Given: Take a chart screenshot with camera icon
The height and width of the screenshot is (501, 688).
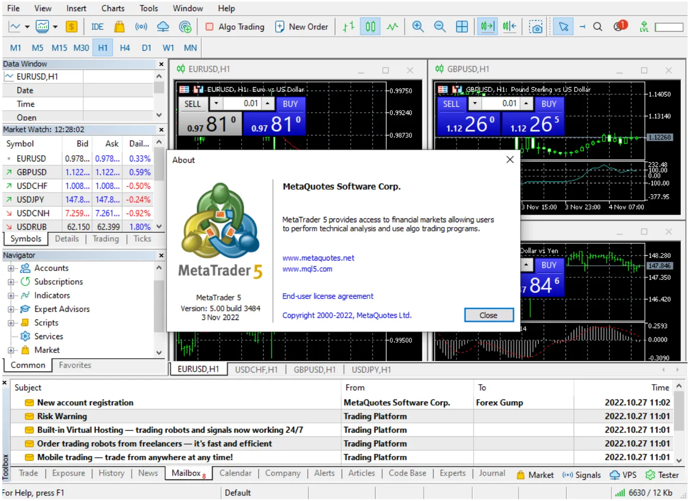Looking at the screenshot, I should pyautogui.click(x=536, y=27).
